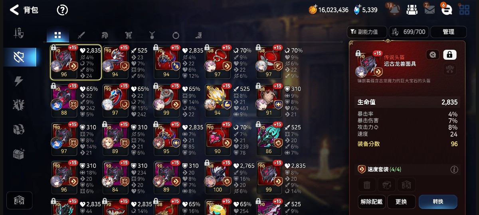The width and height of the screenshot is (479, 215).
Task: Select the equipment item scored 100
Action: tap(218, 177)
